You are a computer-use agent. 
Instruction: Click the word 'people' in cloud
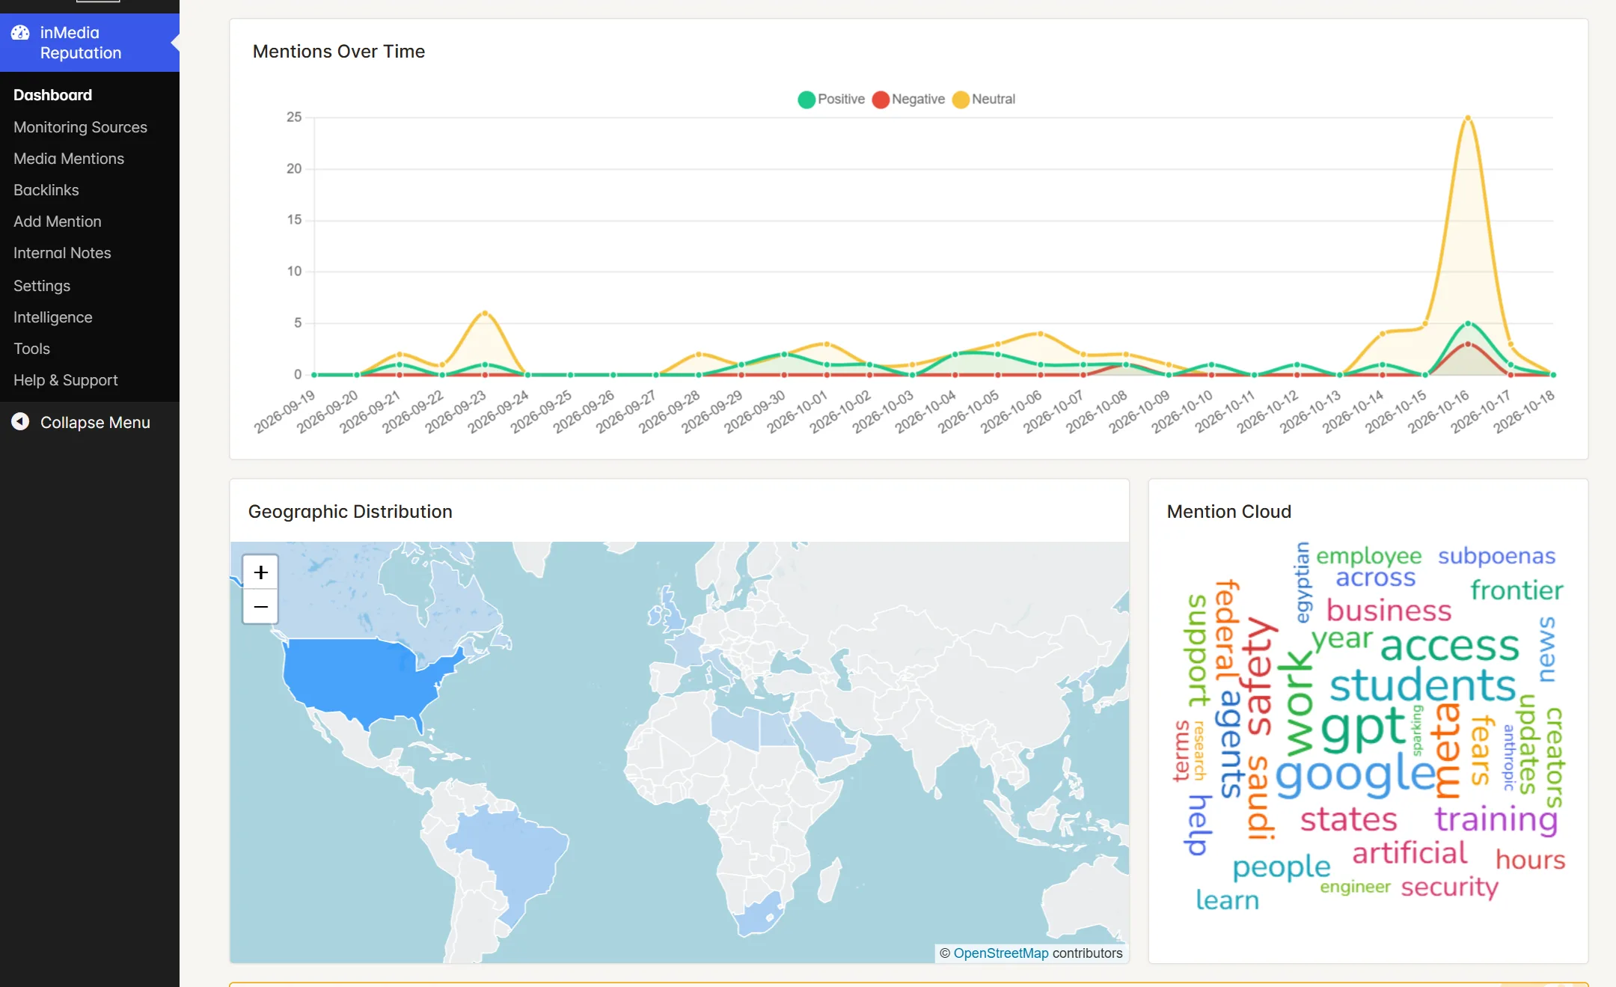point(1281,867)
